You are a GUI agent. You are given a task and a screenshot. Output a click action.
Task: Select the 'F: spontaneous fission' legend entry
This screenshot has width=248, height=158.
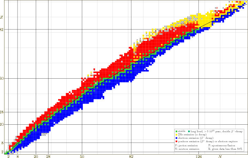click(222, 146)
